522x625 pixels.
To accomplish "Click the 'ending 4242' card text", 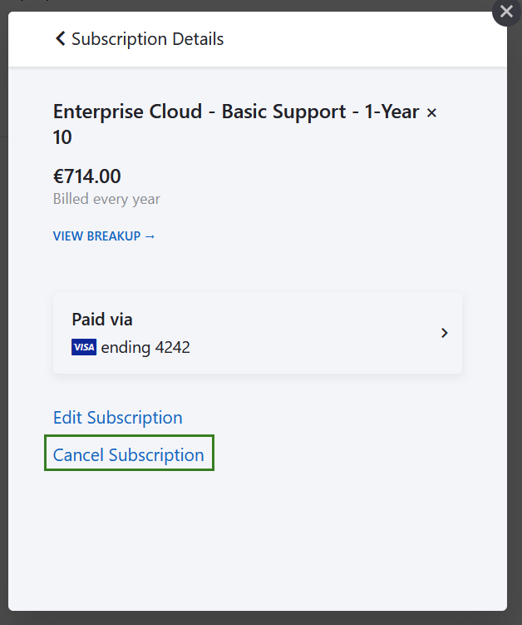I will click(x=145, y=347).
